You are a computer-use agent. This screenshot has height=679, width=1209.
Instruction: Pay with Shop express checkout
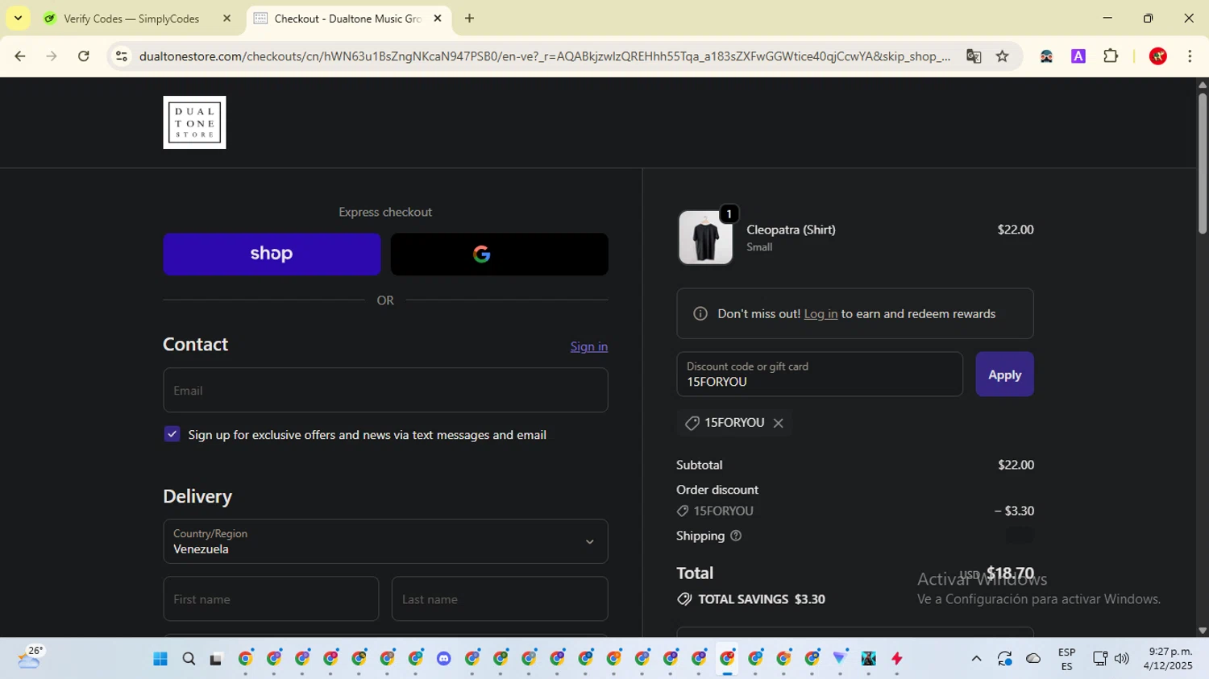(x=272, y=255)
